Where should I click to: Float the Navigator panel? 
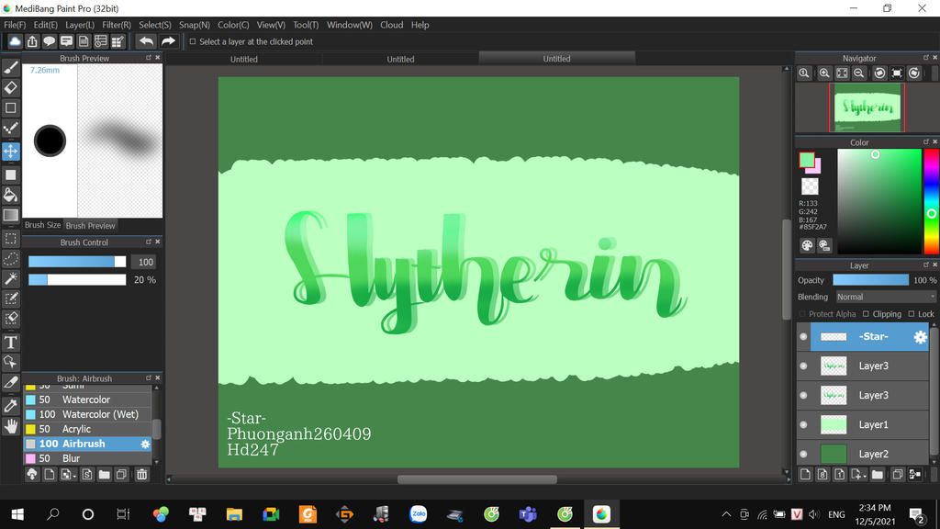tap(925, 58)
